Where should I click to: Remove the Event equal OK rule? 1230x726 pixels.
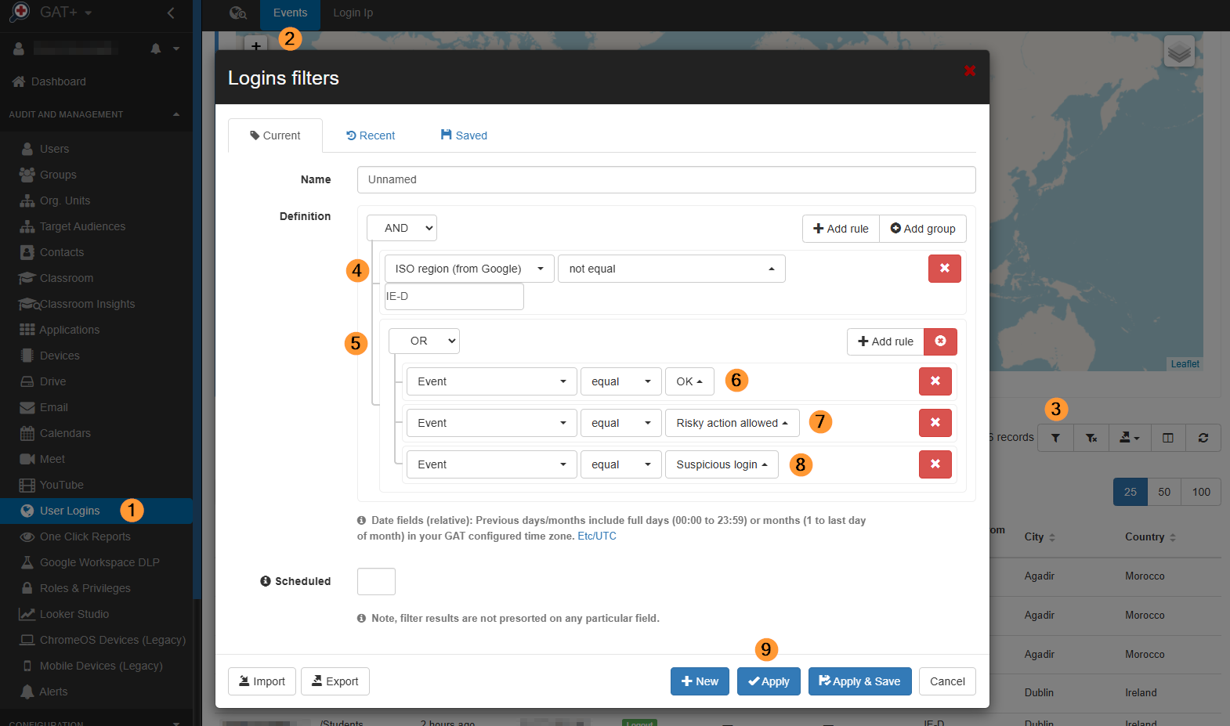pyautogui.click(x=935, y=381)
